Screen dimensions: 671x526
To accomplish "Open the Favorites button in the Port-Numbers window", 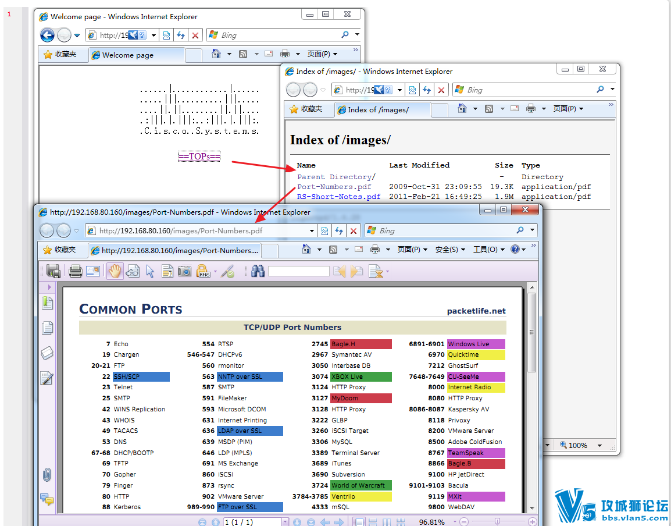I will [x=59, y=250].
